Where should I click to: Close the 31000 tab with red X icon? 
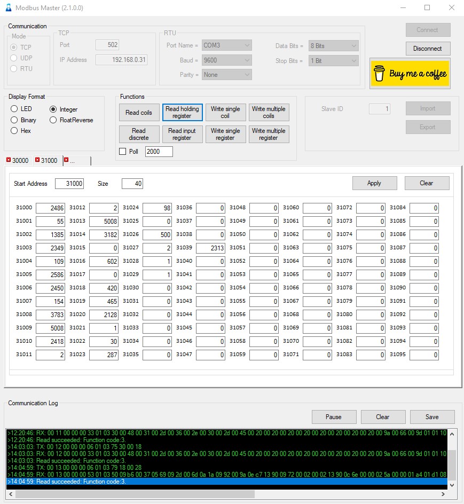tap(37, 160)
